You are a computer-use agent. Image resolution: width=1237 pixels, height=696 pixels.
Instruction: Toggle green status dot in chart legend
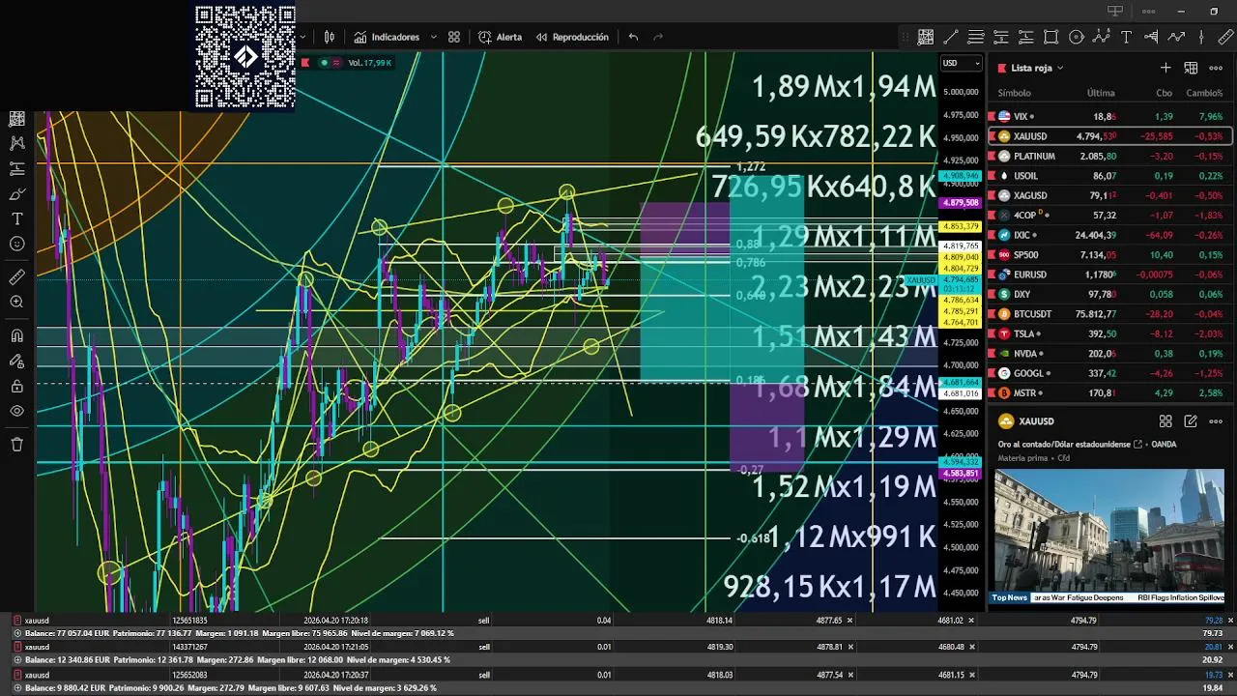pos(324,63)
